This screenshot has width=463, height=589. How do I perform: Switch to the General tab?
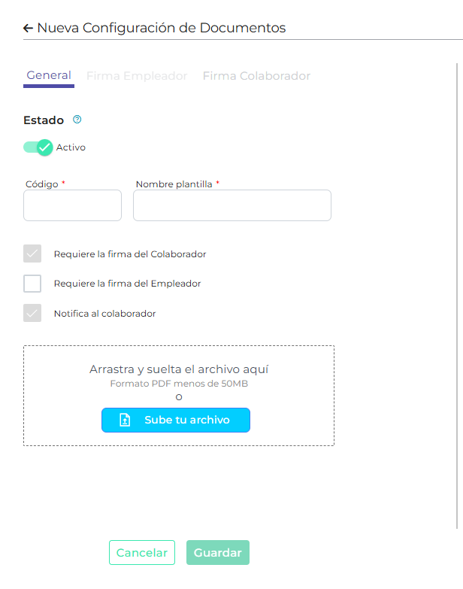tap(49, 75)
